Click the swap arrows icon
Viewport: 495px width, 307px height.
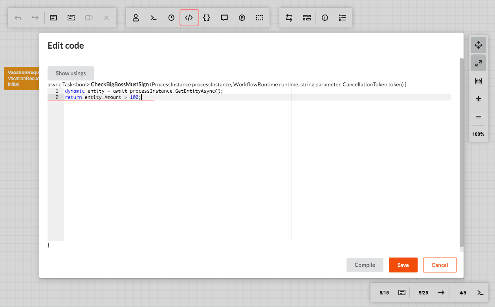tap(289, 18)
